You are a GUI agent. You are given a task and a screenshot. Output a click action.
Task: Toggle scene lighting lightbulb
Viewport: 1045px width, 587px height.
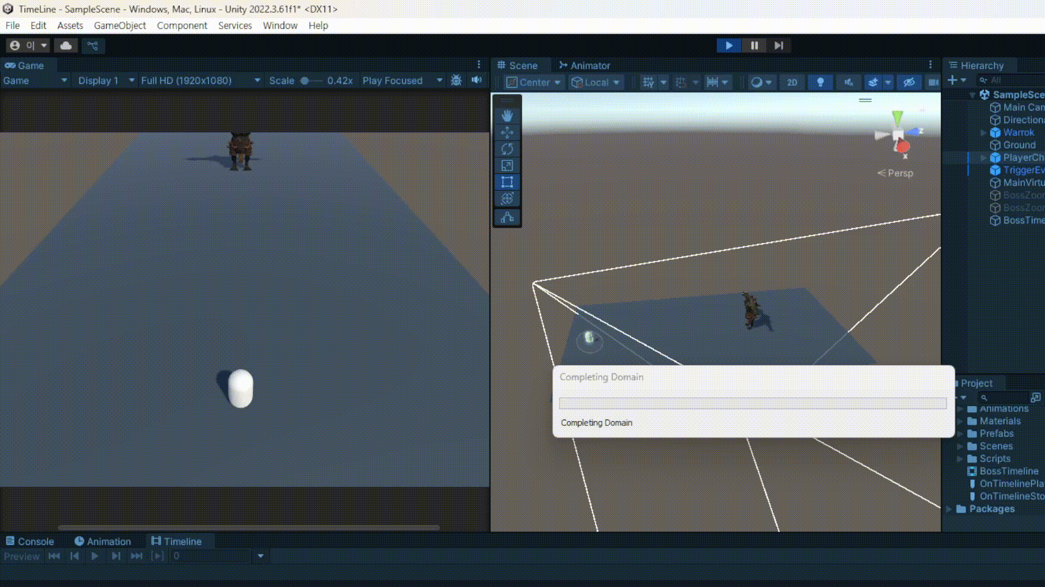point(820,82)
